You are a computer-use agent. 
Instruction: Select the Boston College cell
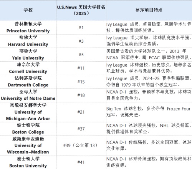tap(28, 129)
